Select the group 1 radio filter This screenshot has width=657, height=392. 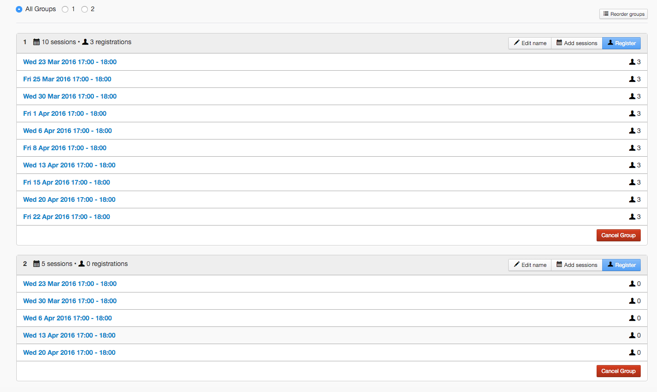(x=65, y=9)
